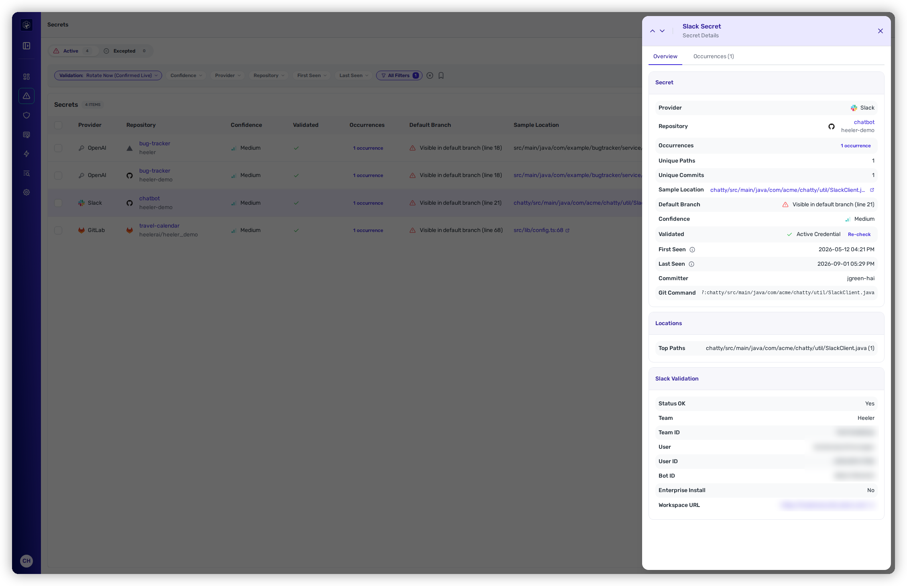Open the certificate report sidebar icon
This screenshot has height=586, width=907.
click(x=26, y=134)
